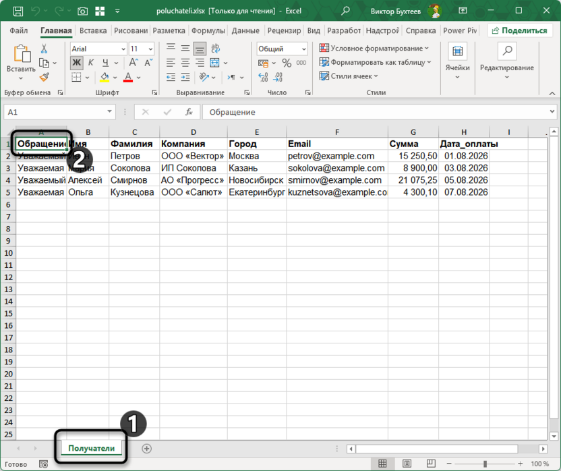Decrease font size with smaller A icon
The image size is (561, 471).
tap(148, 63)
